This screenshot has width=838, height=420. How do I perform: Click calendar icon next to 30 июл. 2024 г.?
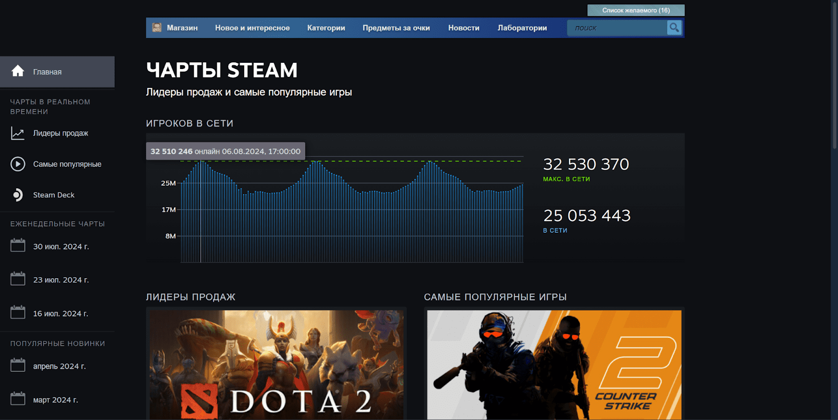tap(18, 245)
